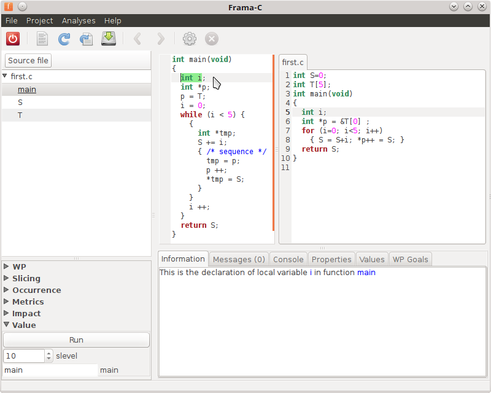
Task: Collapse the first.c tree node
Action: (x=5, y=77)
